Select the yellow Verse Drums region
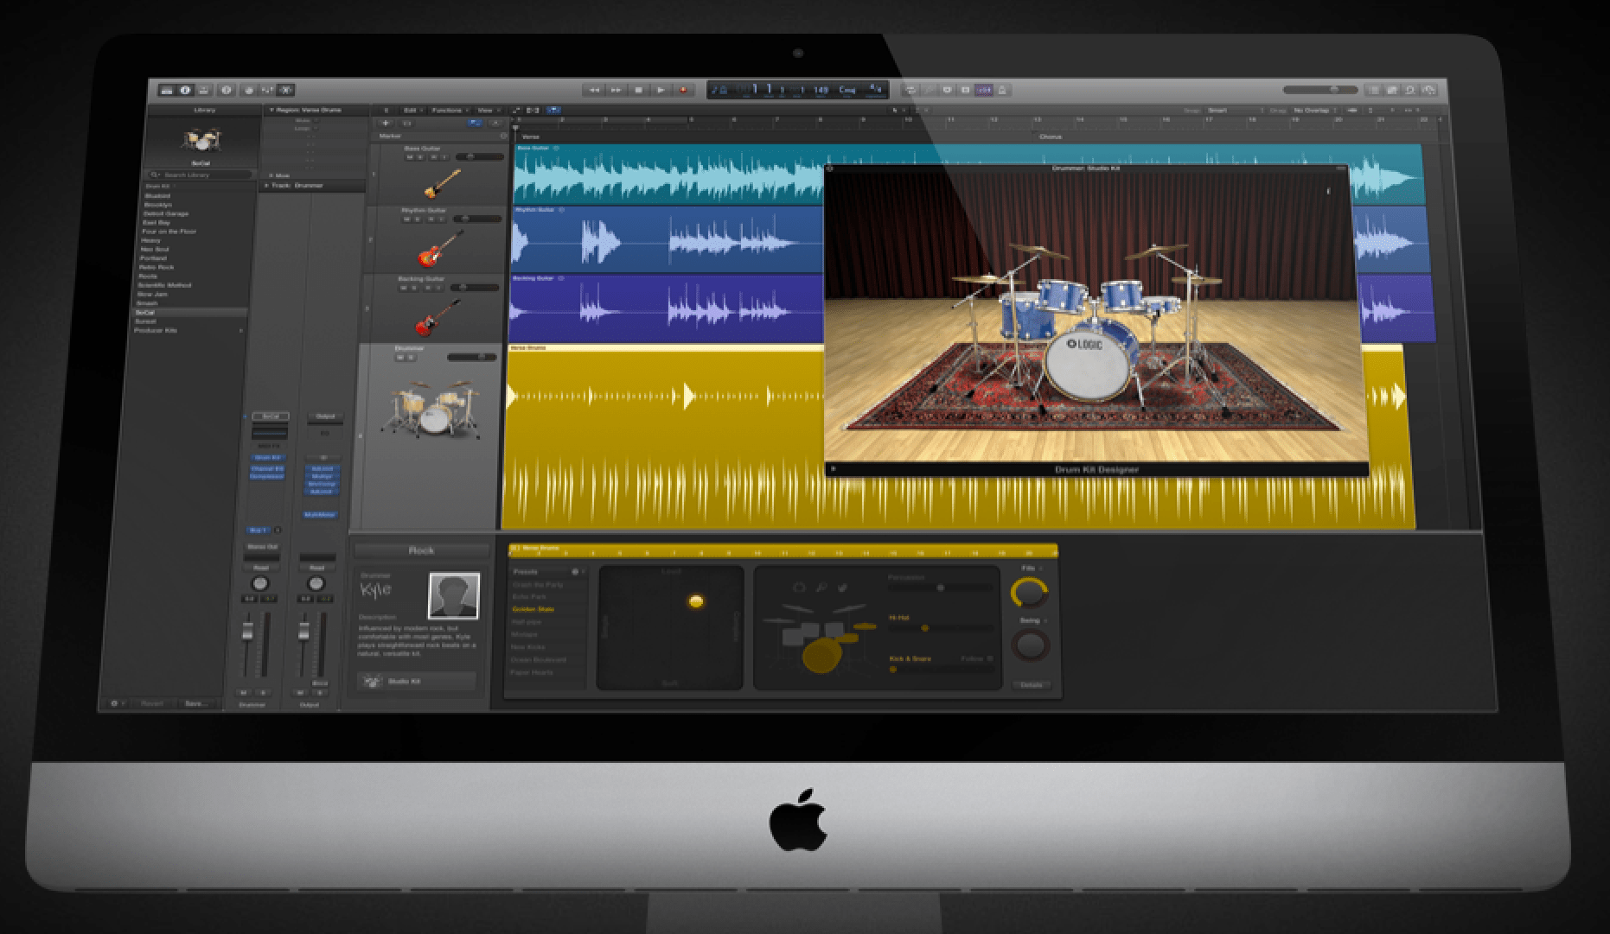This screenshot has width=1610, height=934. pyautogui.click(x=663, y=436)
